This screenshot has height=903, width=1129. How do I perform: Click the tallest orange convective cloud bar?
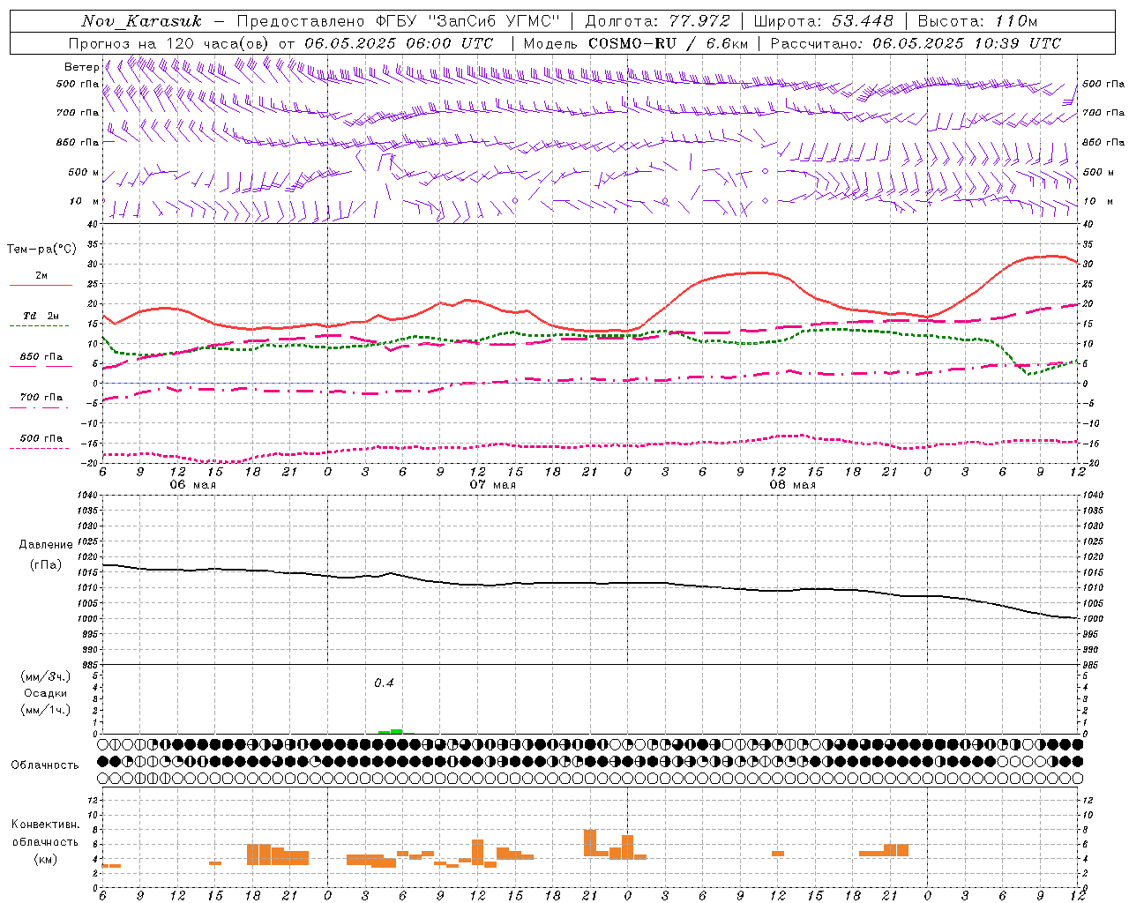pos(590,843)
